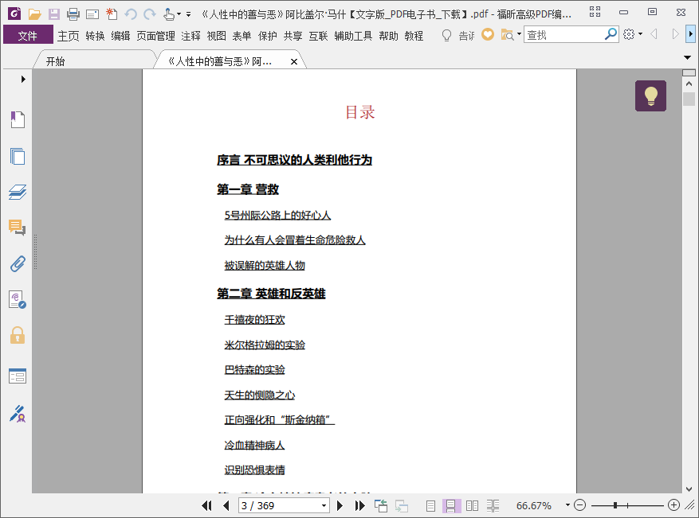Viewport: 699px width, 518px height.
Task: Open file with the folder icon
Action: pyautogui.click(x=35, y=14)
